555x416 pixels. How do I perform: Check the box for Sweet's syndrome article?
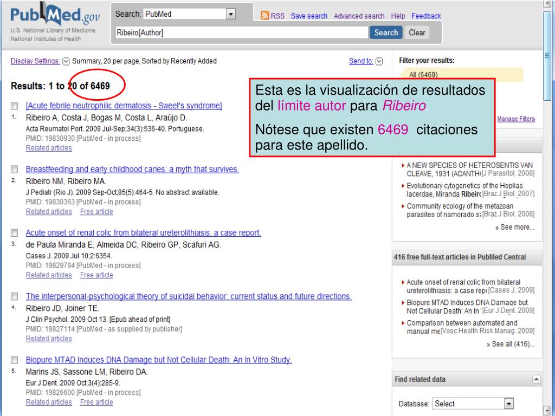coord(15,106)
